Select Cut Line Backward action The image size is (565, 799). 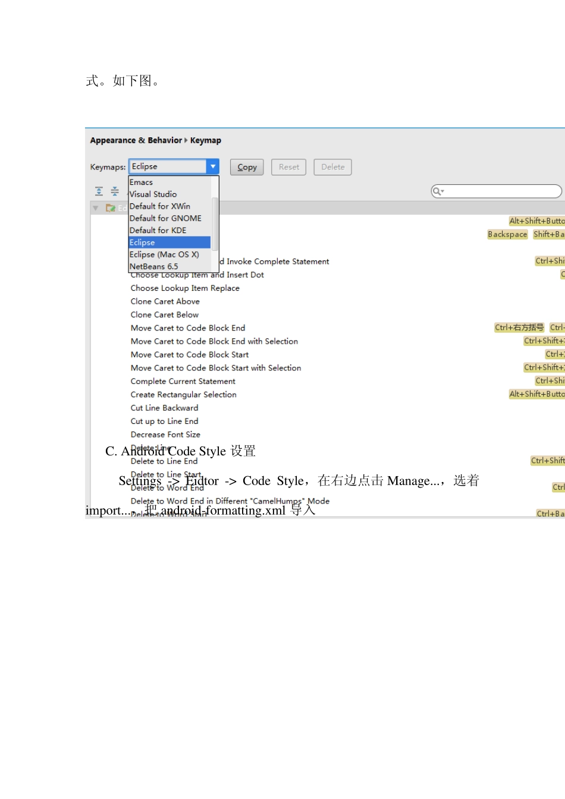[x=165, y=408]
